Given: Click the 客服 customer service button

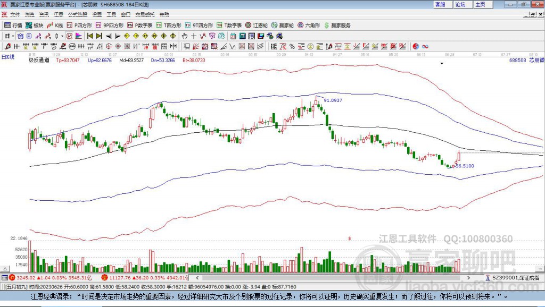Looking at the screenshot, I should (443, 4).
